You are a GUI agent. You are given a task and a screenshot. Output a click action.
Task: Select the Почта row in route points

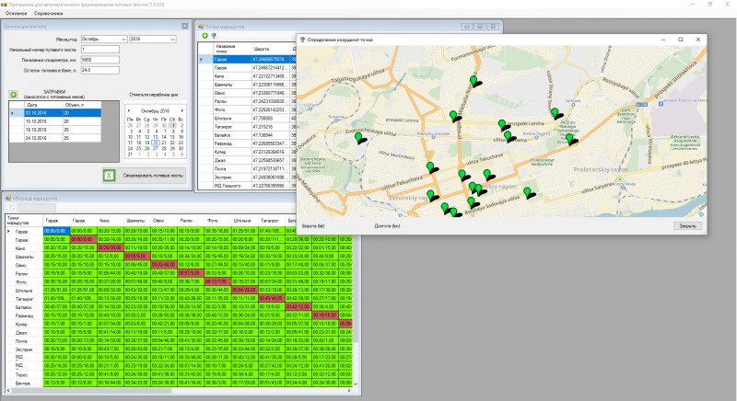(248, 169)
